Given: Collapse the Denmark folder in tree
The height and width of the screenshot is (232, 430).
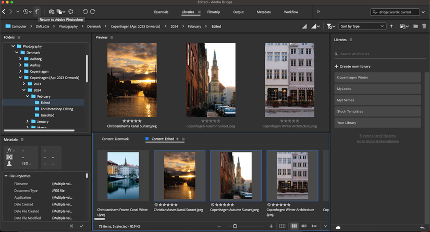Looking at the screenshot, I should point(17,53).
